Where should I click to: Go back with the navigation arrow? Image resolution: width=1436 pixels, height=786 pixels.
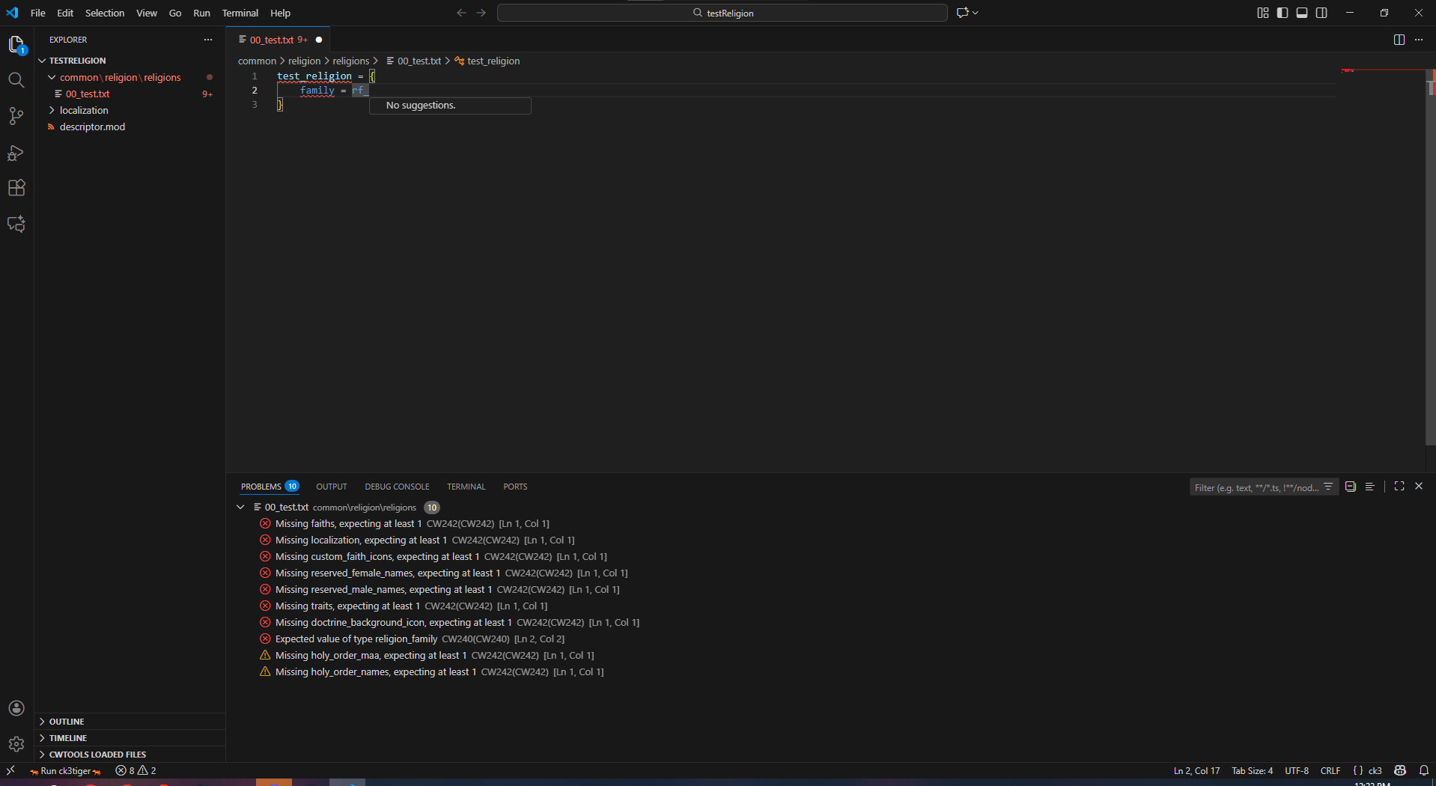(x=461, y=13)
